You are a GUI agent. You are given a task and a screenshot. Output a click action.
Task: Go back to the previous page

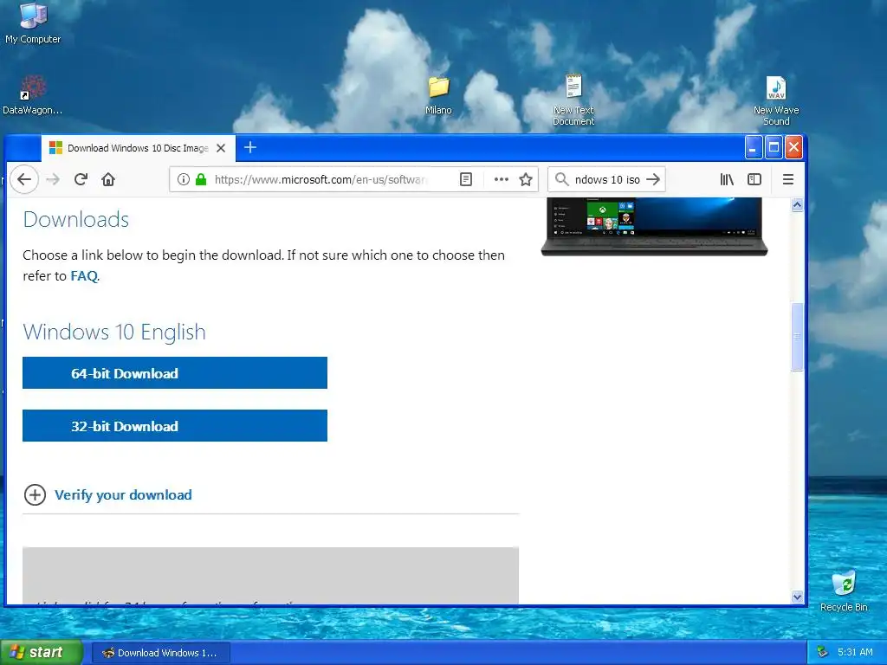point(24,180)
